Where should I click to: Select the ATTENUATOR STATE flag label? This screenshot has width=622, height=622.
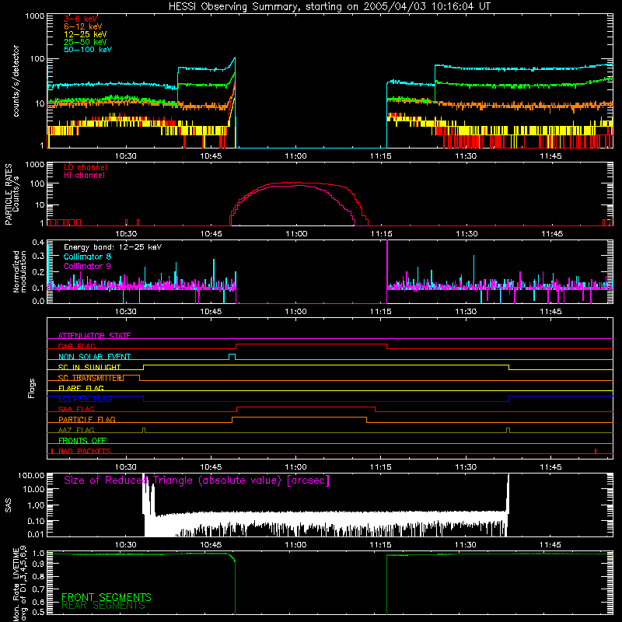pyautogui.click(x=94, y=336)
